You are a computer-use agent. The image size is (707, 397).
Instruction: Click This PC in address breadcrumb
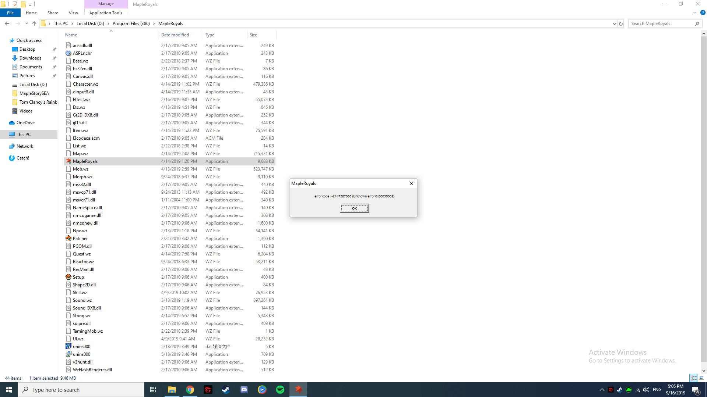[x=61, y=24]
